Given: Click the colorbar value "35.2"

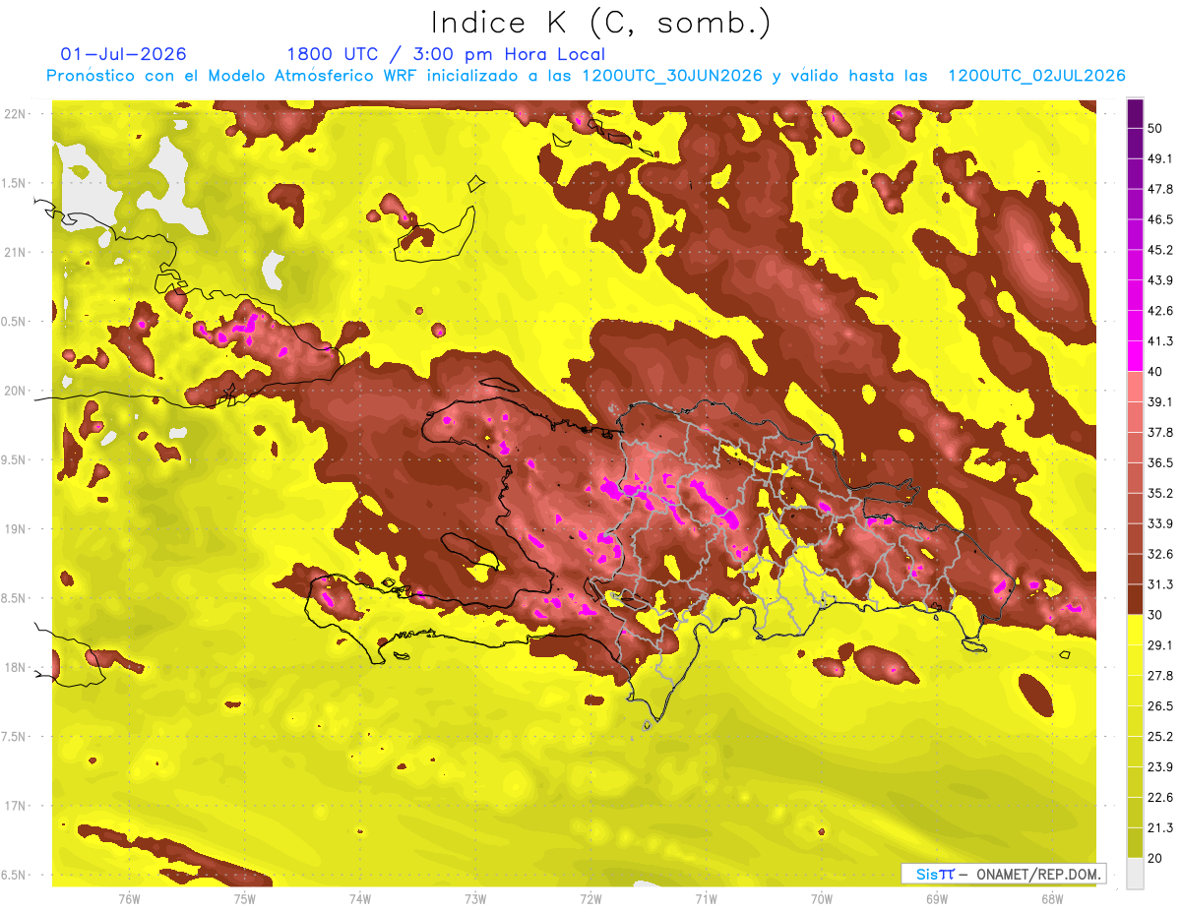Looking at the screenshot, I should coord(1160,493).
